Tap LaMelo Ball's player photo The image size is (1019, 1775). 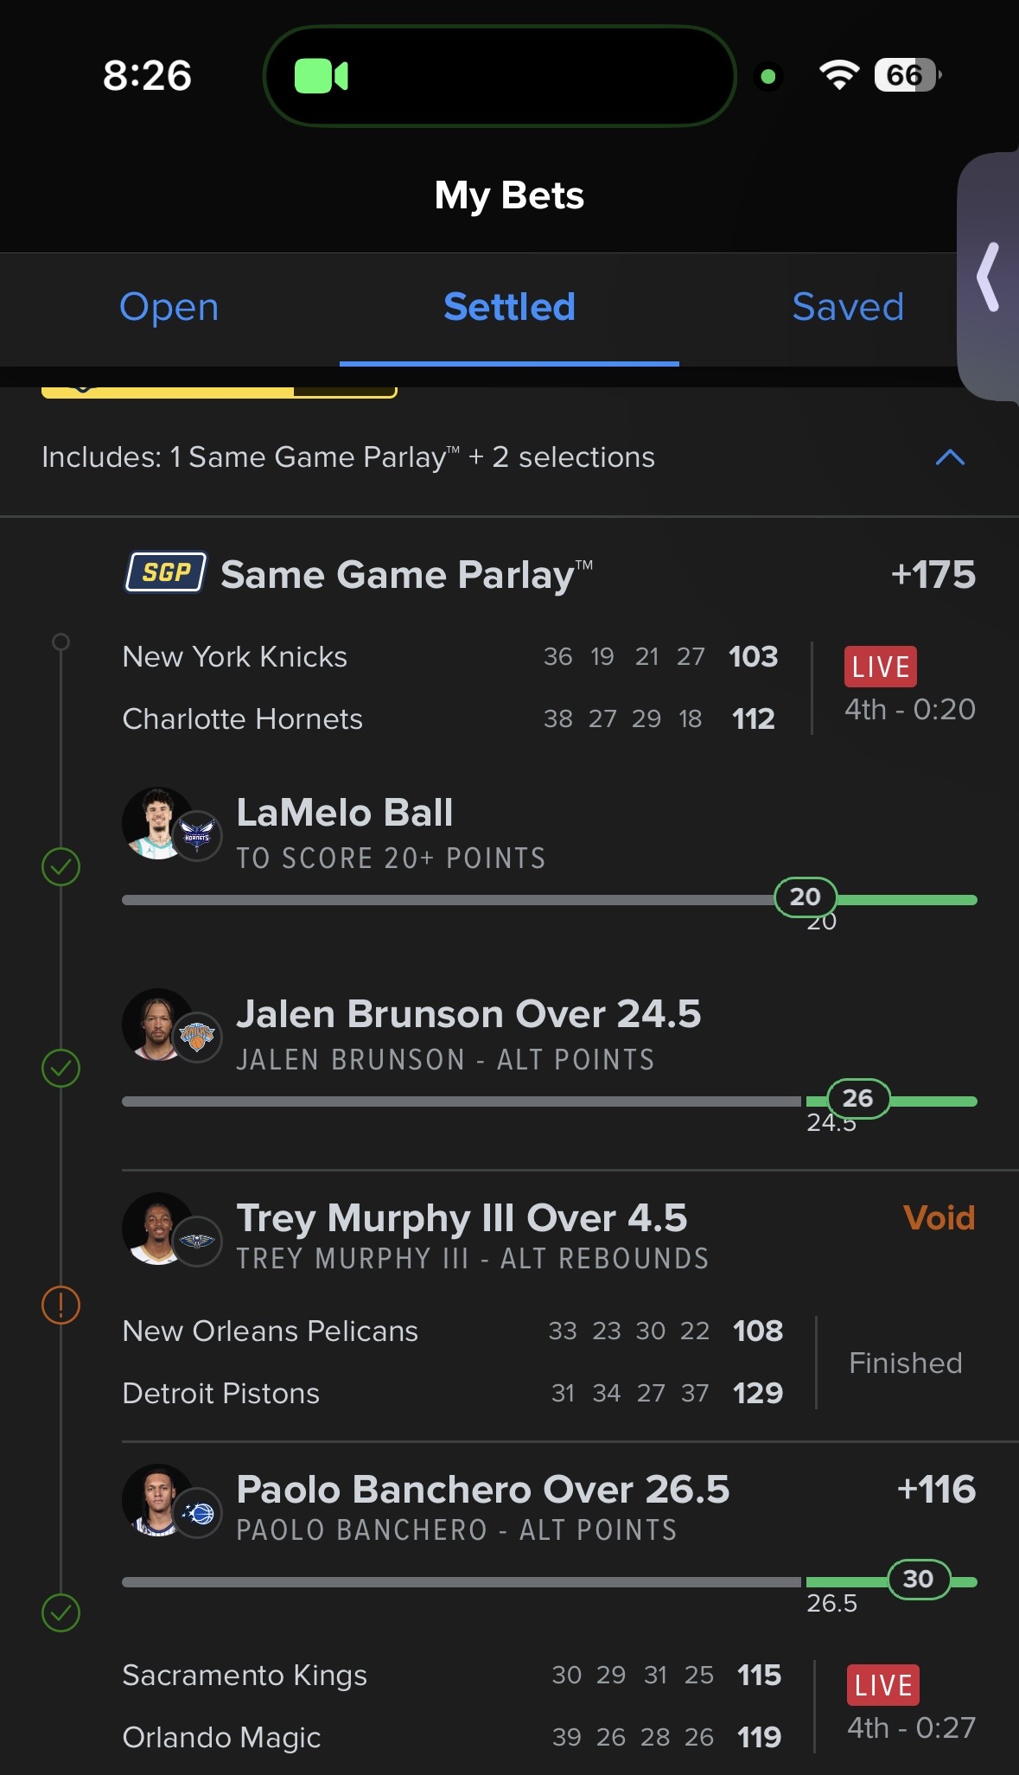coord(156,822)
